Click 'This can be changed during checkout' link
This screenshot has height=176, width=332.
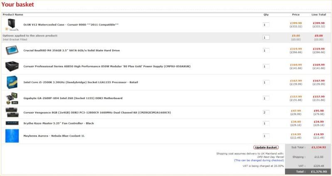(x=259, y=160)
